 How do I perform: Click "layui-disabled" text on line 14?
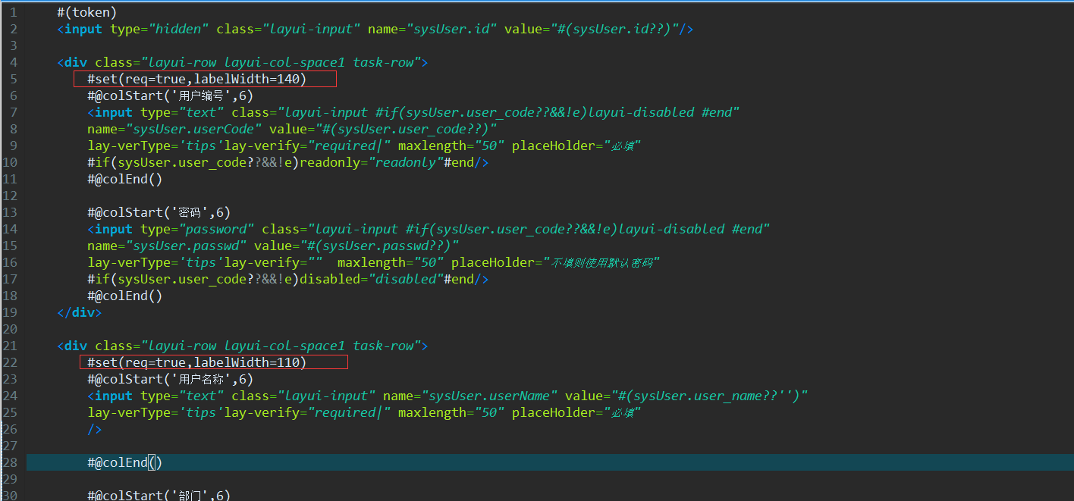[671, 229]
